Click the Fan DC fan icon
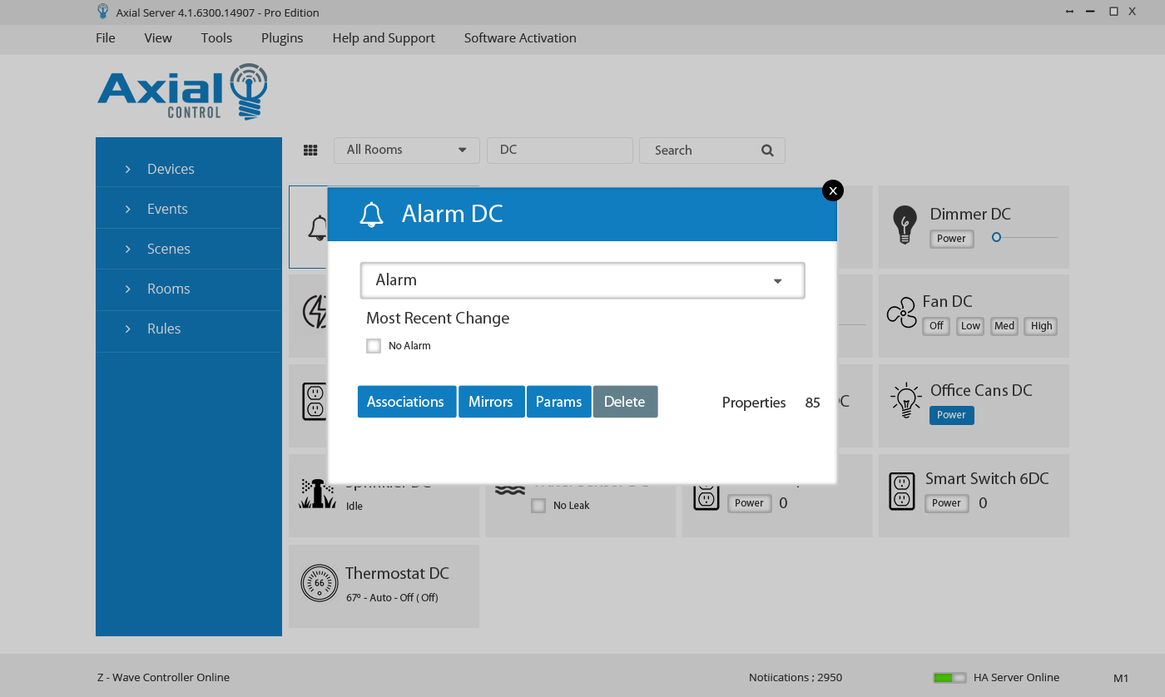This screenshot has height=697, width=1165. pos(901,314)
